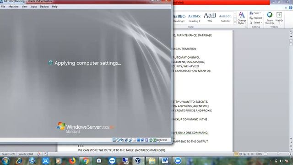The width and height of the screenshot is (293, 165).
Task: Click the scroll down arrow of Word's scrollbar
Action: pyautogui.click(x=291, y=139)
